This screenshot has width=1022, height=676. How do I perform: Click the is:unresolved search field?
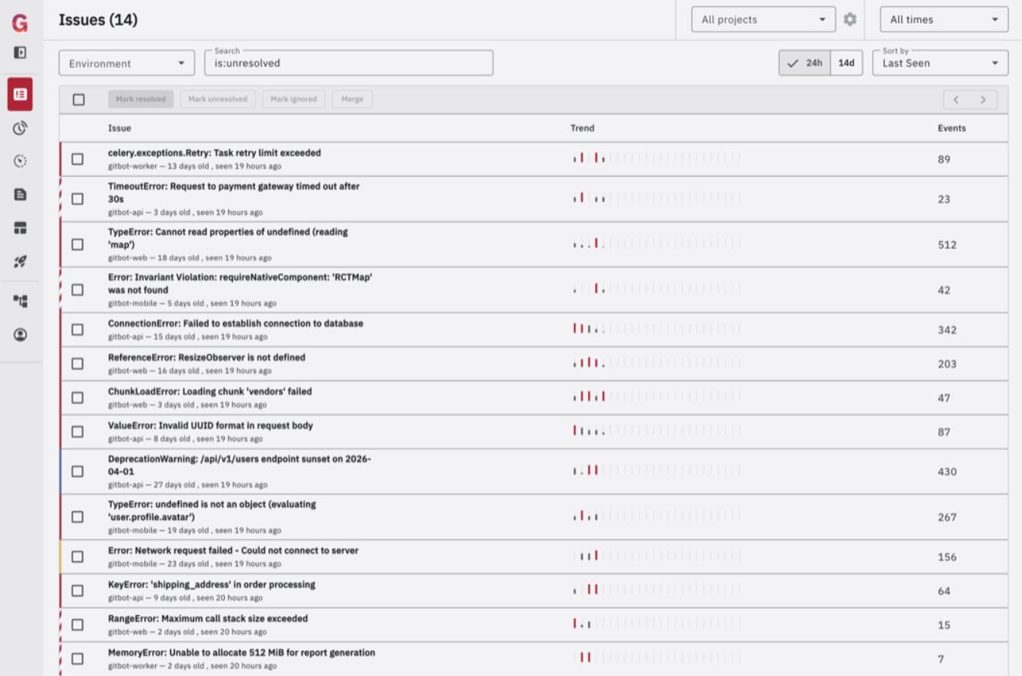pos(348,63)
